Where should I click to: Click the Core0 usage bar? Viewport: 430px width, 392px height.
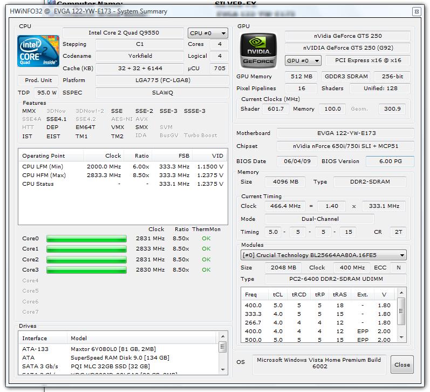tap(86, 239)
